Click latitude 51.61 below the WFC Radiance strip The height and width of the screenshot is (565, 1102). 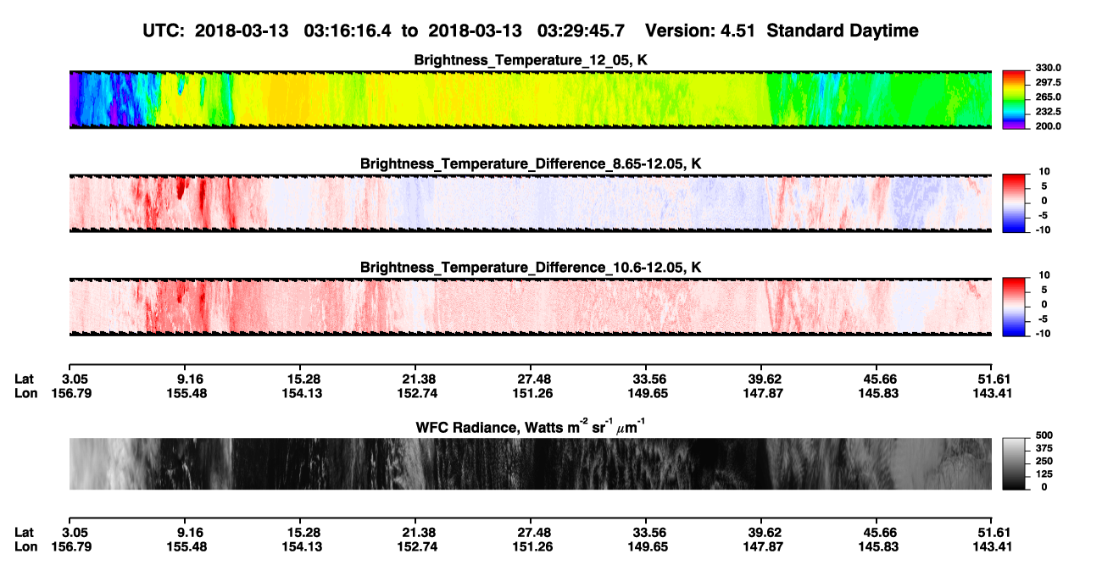[x=994, y=532]
